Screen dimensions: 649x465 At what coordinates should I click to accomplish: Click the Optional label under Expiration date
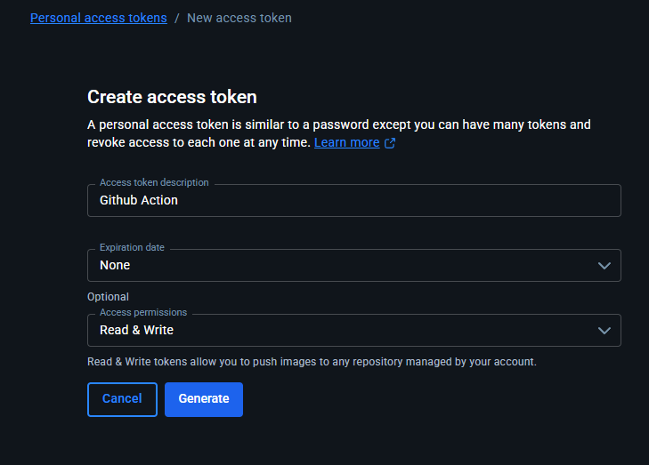pyautogui.click(x=108, y=297)
